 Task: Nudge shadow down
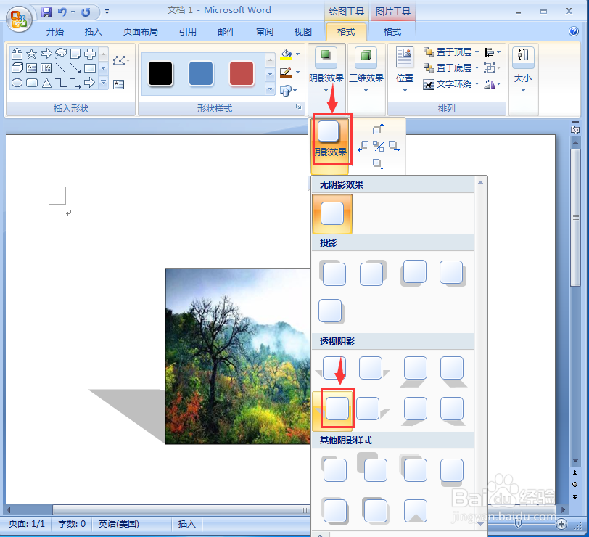(x=378, y=164)
